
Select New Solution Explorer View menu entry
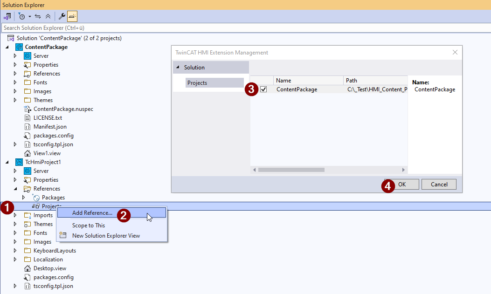point(106,236)
